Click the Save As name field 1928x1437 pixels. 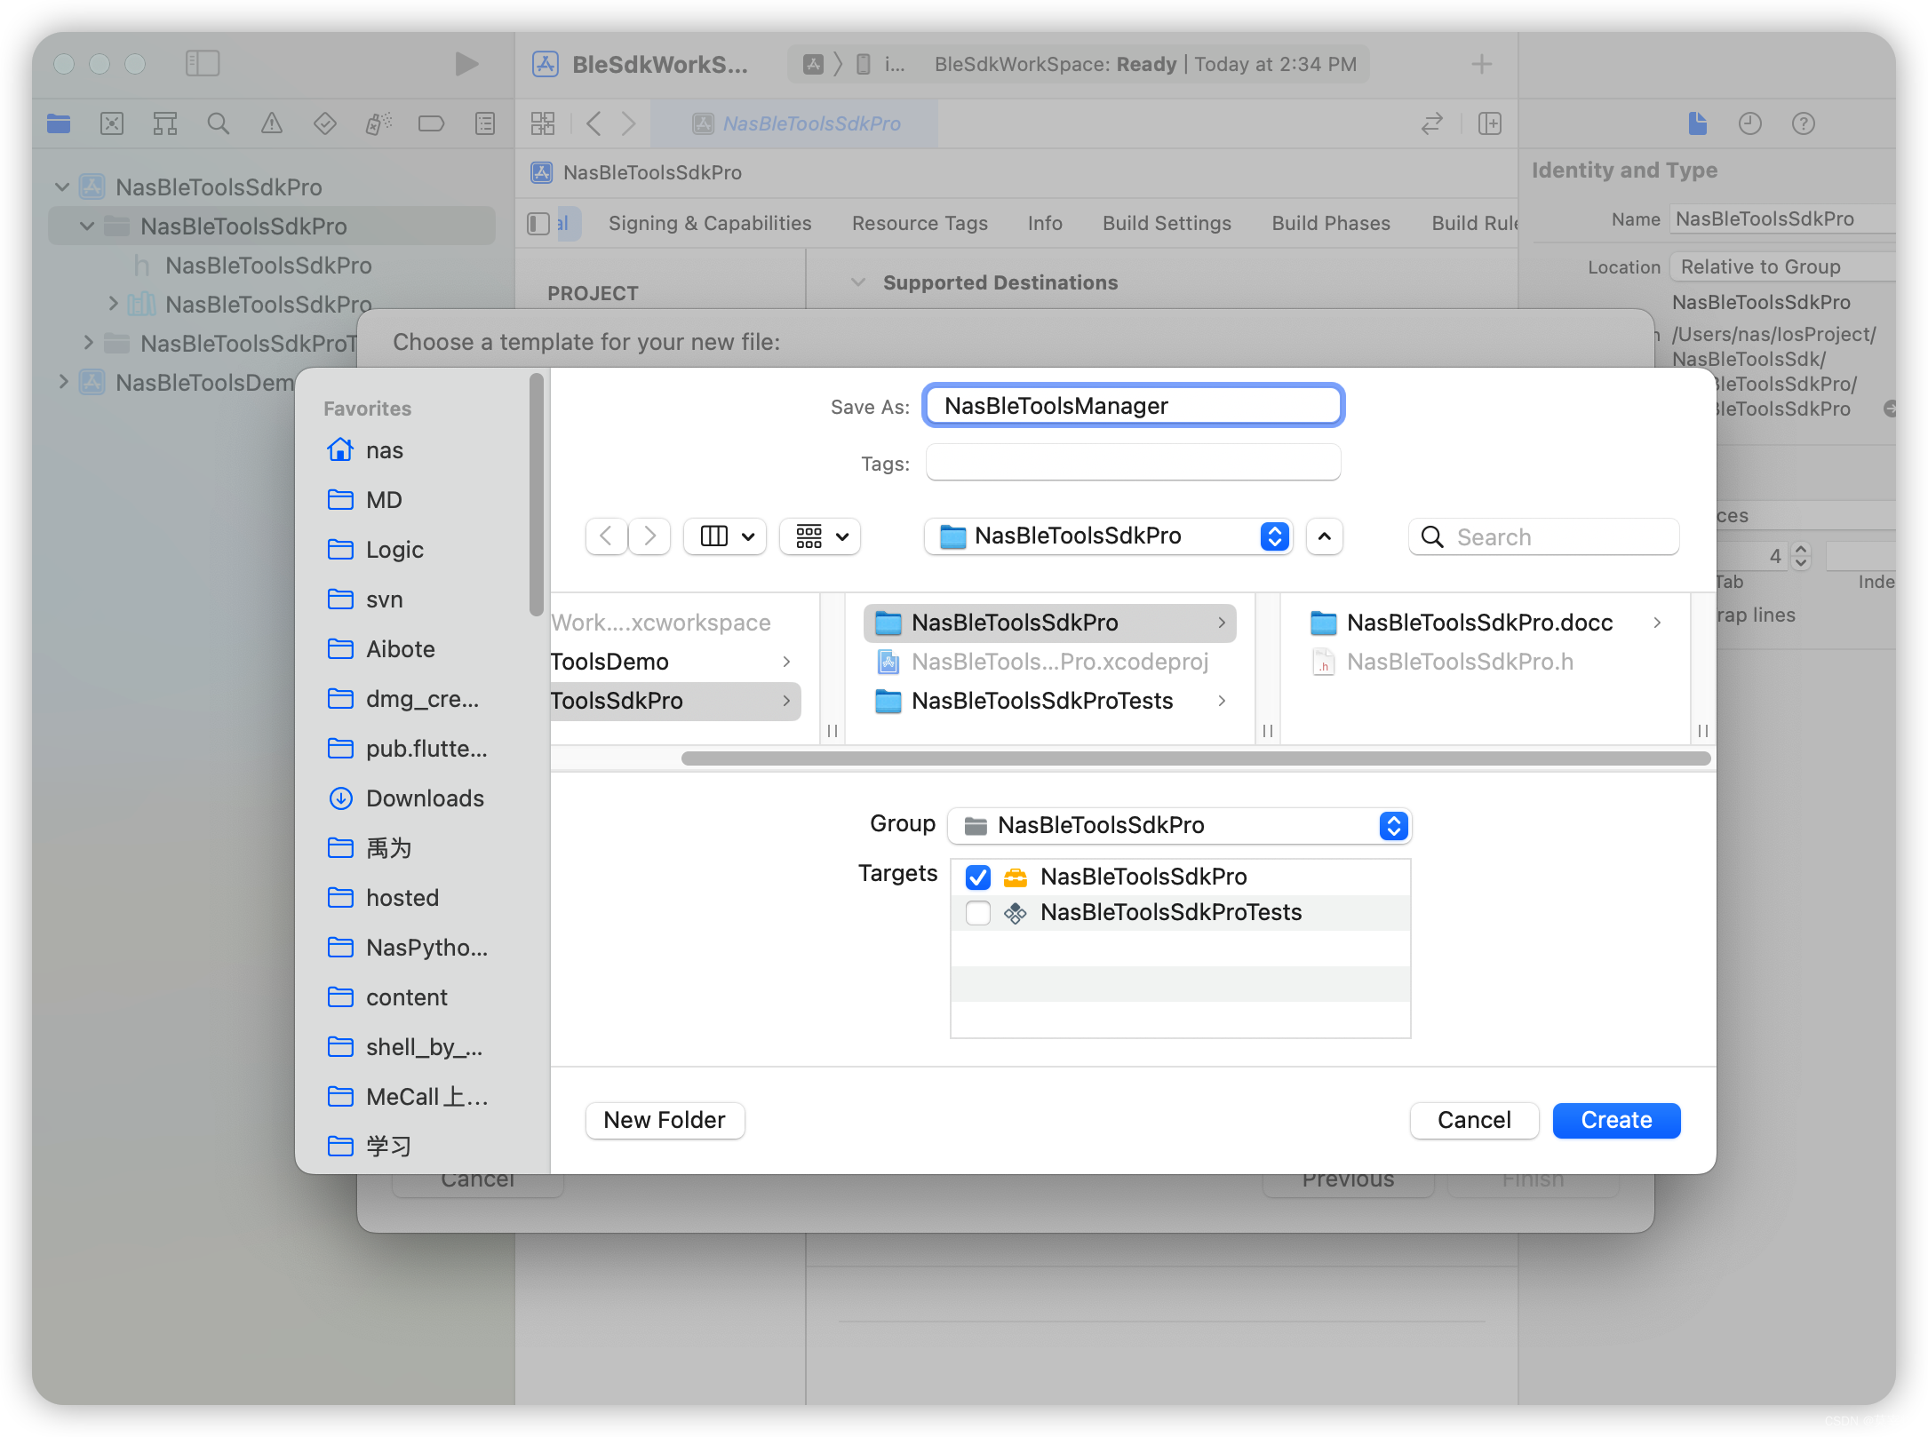click(x=1133, y=406)
